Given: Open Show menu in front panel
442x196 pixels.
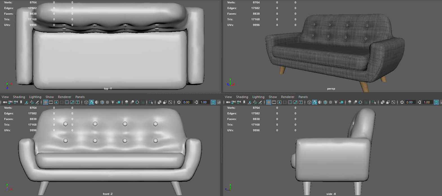Looking at the screenshot, I should [x=50, y=97].
